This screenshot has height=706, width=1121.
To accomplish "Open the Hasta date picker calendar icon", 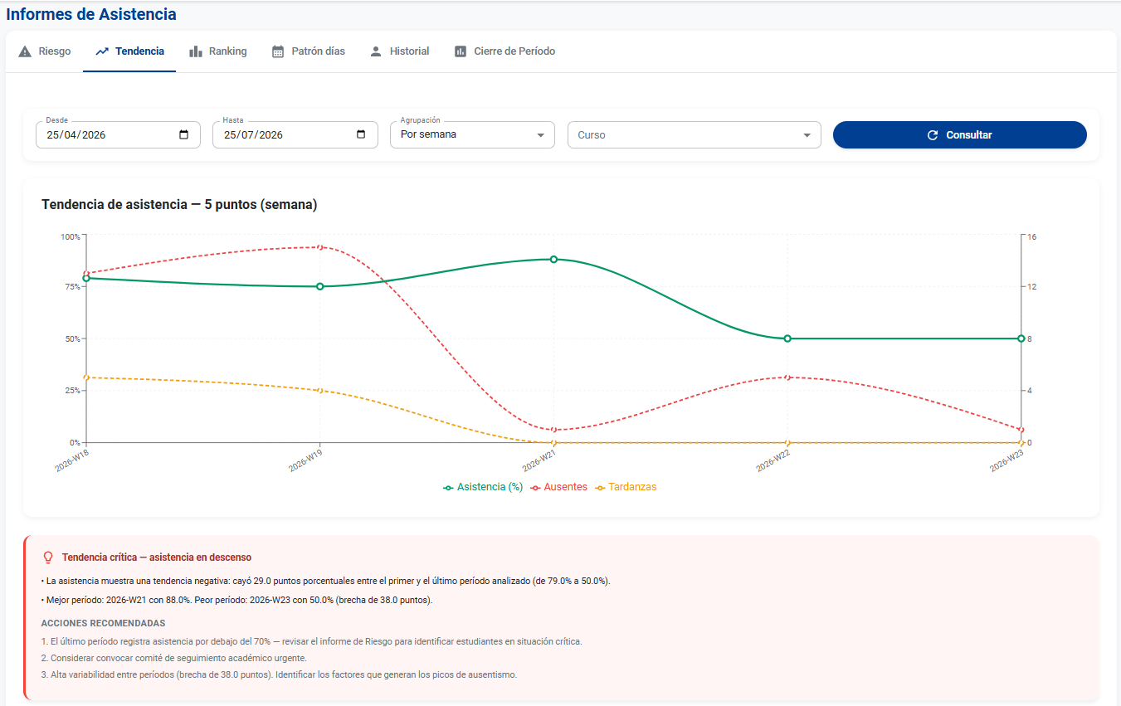I will (361, 134).
